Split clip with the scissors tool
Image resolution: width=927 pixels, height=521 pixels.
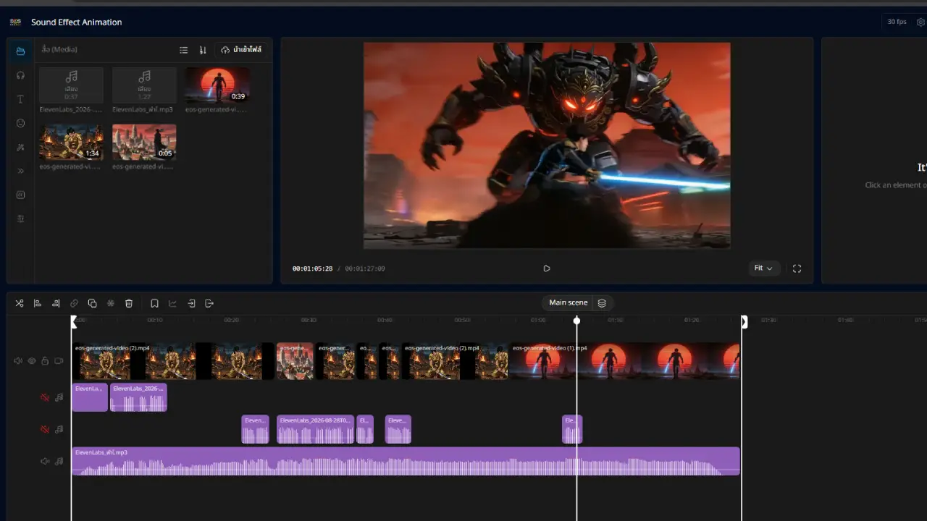[x=20, y=303]
